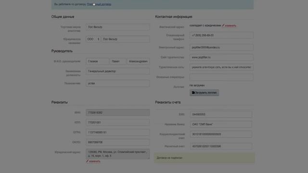Click 'Договор не подписан' notice
Screen dimensions: 308x173
[x=205, y=158]
